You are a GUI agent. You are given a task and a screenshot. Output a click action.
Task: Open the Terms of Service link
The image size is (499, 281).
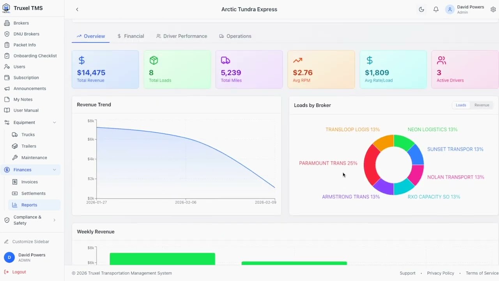tap(482, 273)
